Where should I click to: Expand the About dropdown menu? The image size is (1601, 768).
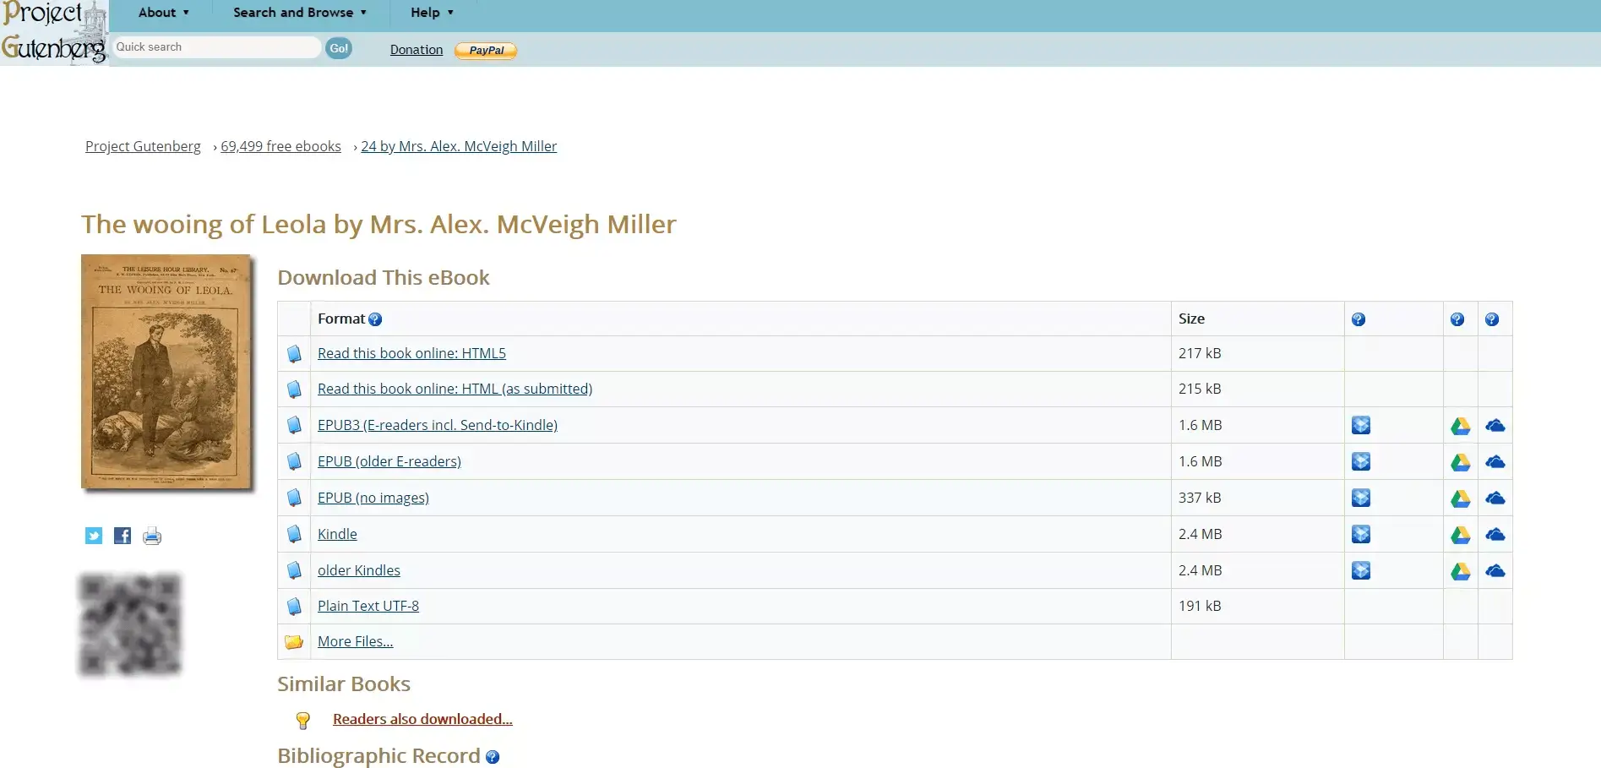(163, 13)
